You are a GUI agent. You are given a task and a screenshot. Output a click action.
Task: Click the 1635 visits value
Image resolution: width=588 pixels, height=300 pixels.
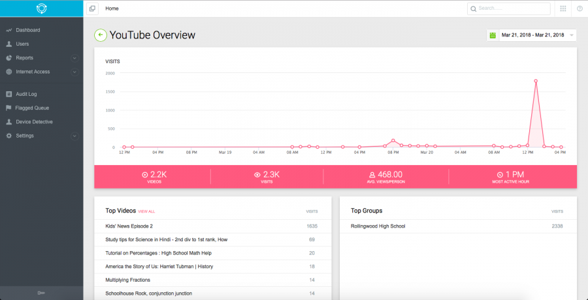(x=312, y=226)
